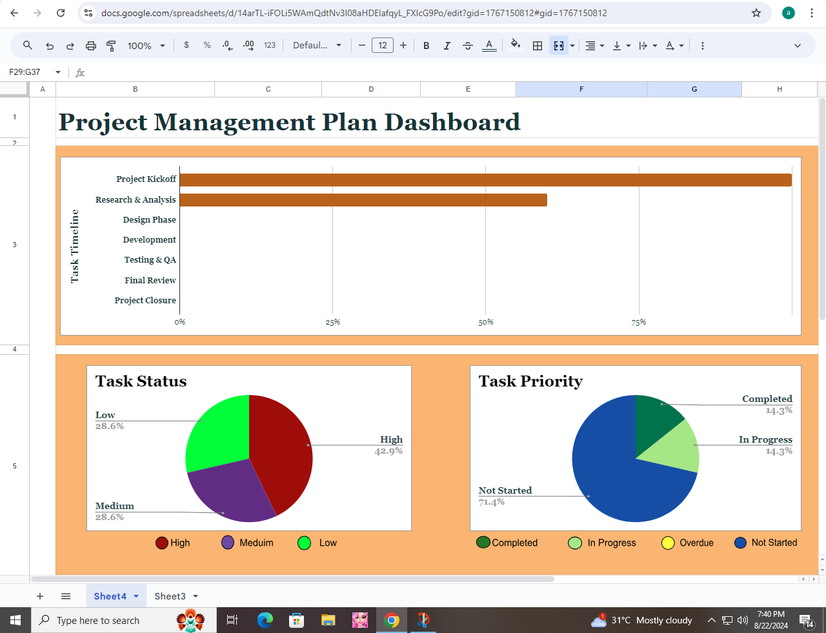Click the purple Meduim legend circle
Image resolution: width=826 pixels, height=633 pixels.
(x=228, y=543)
